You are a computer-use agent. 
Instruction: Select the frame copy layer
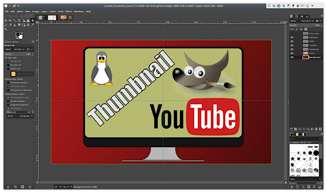pos(311,34)
